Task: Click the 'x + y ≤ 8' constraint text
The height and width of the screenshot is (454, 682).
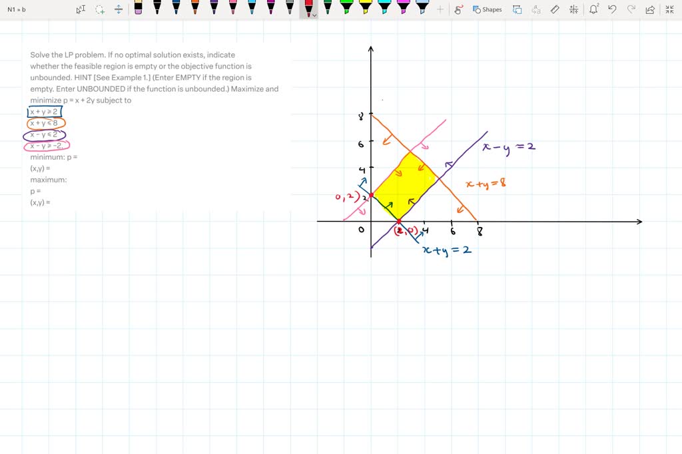Action: pyautogui.click(x=44, y=123)
